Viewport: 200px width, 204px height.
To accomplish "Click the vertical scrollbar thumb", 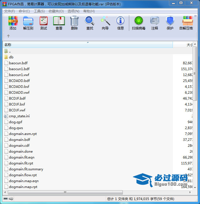I will pyautogui.click(x=195, y=74).
